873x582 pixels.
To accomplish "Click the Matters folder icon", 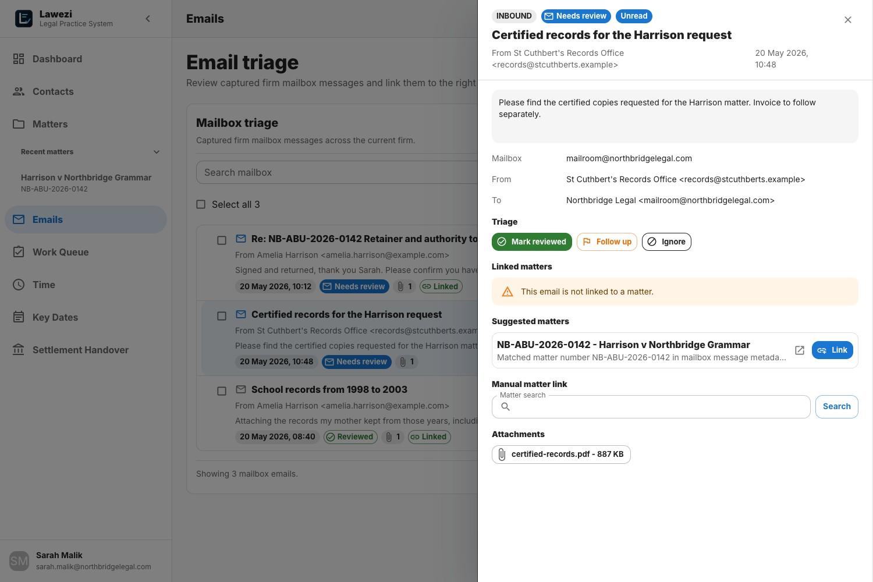I will (19, 124).
